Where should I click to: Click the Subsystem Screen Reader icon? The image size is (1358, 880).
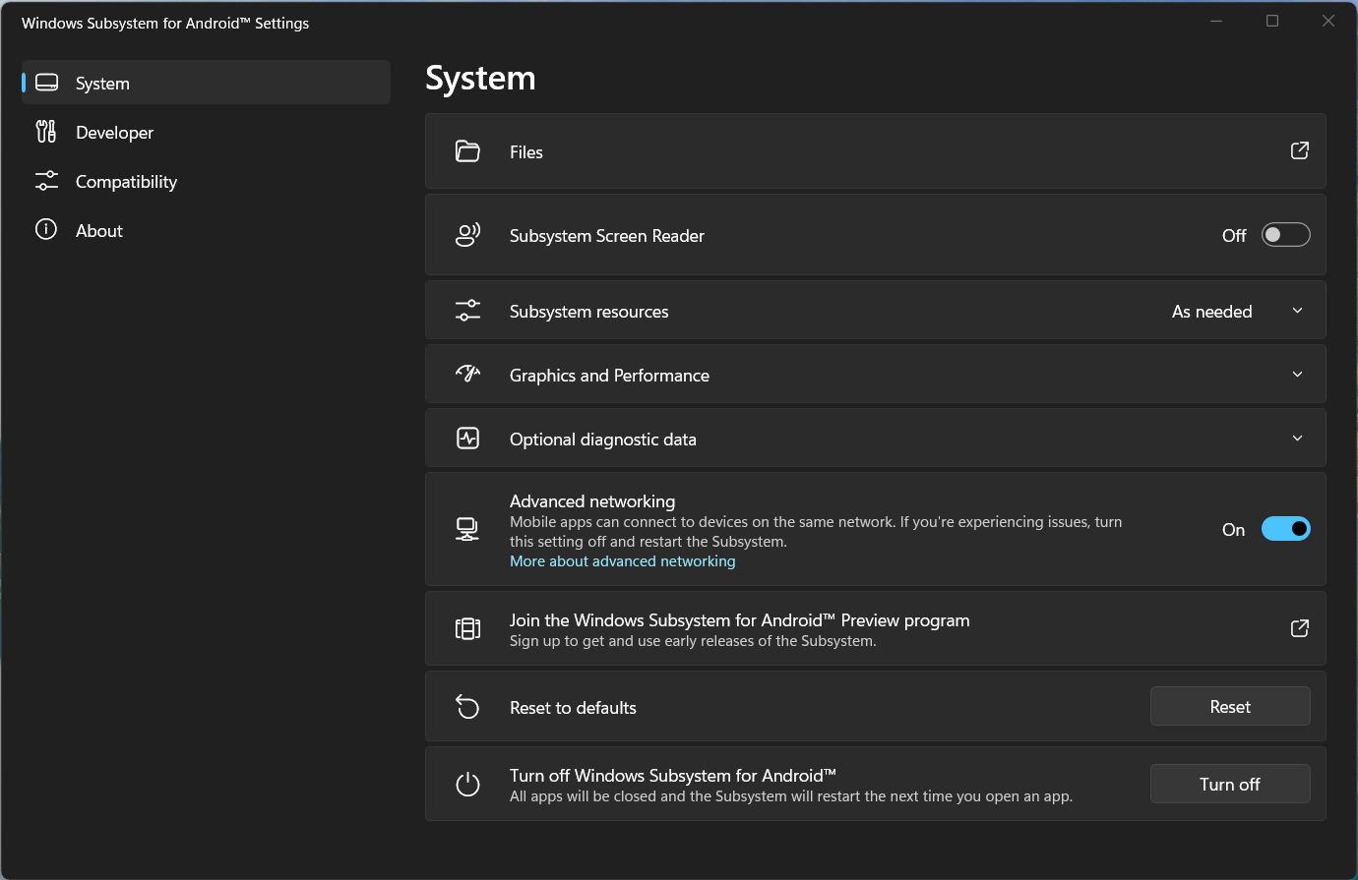(x=467, y=235)
